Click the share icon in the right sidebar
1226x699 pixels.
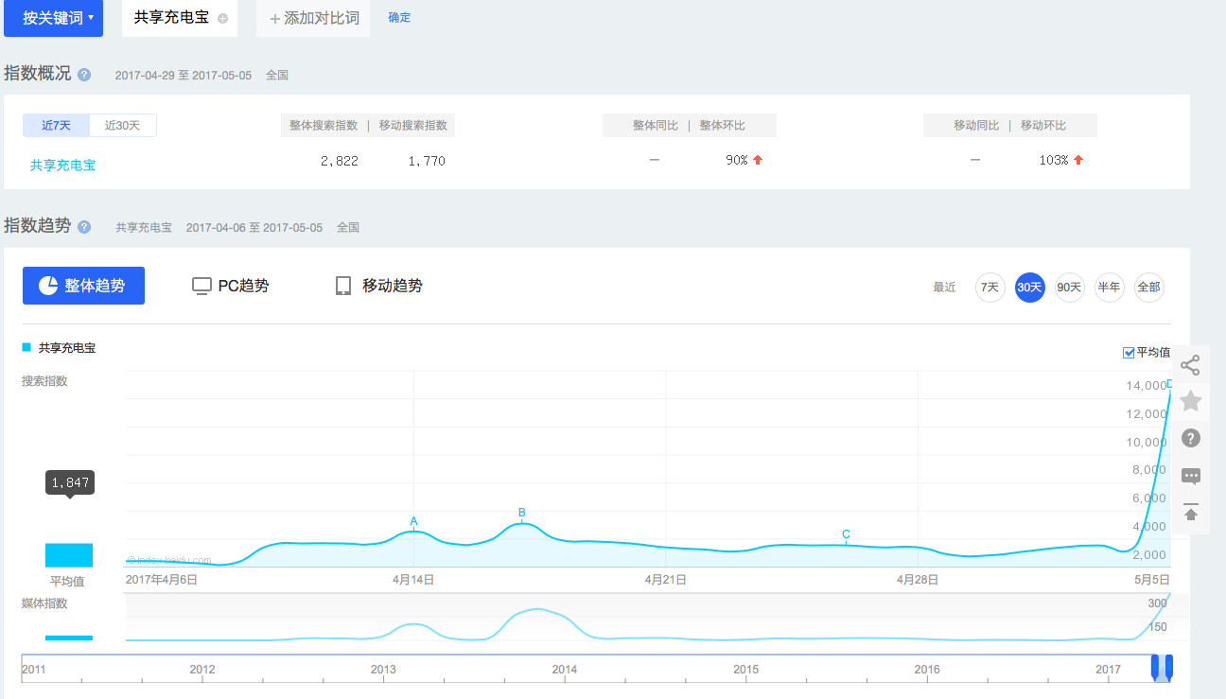(1190, 365)
